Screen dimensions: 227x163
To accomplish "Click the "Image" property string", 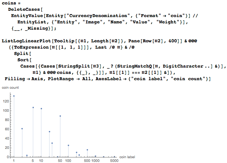I will click(x=93, y=22).
